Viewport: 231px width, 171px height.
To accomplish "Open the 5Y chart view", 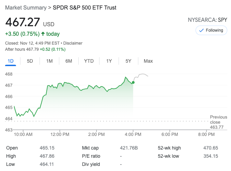I will tap(128, 61).
